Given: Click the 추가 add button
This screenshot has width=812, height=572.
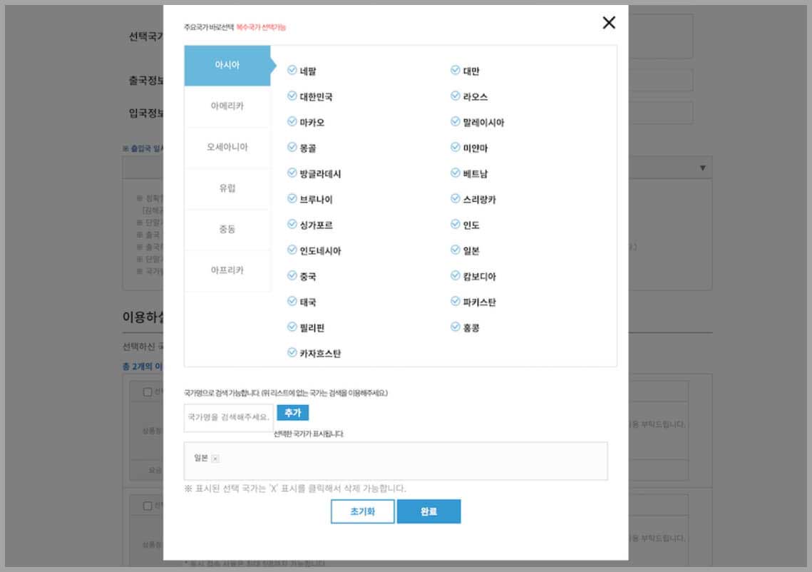Looking at the screenshot, I should [x=292, y=412].
